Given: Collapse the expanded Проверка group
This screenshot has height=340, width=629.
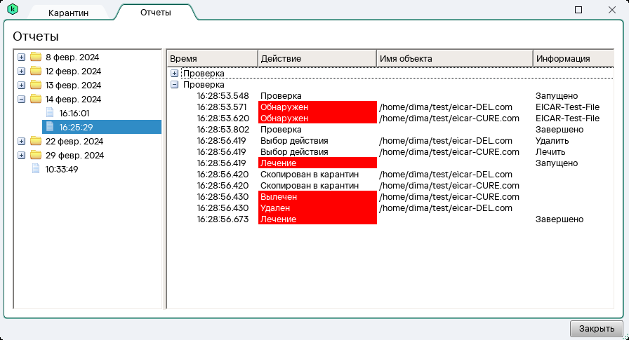Looking at the screenshot, I should (x=175, y=84).
